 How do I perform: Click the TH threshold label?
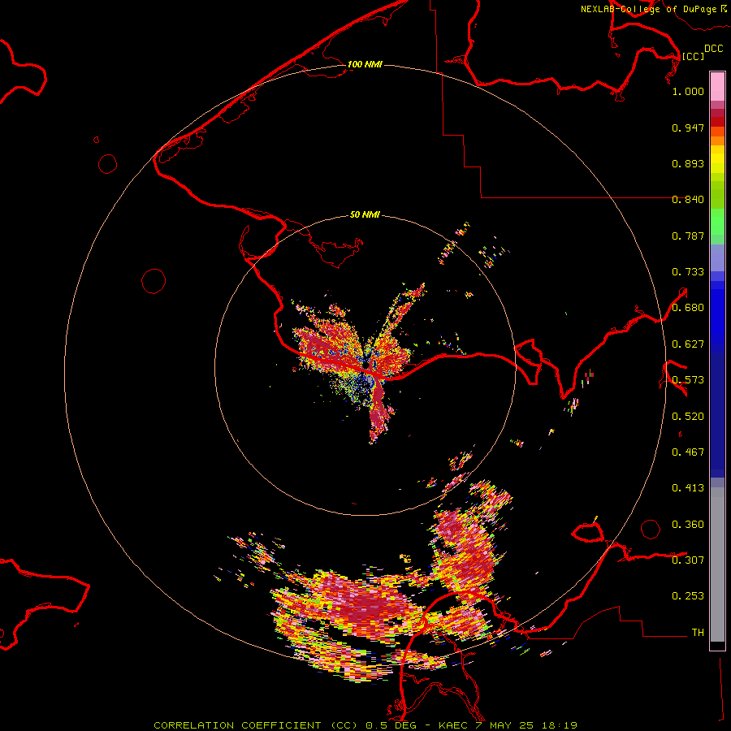point(698,633)
